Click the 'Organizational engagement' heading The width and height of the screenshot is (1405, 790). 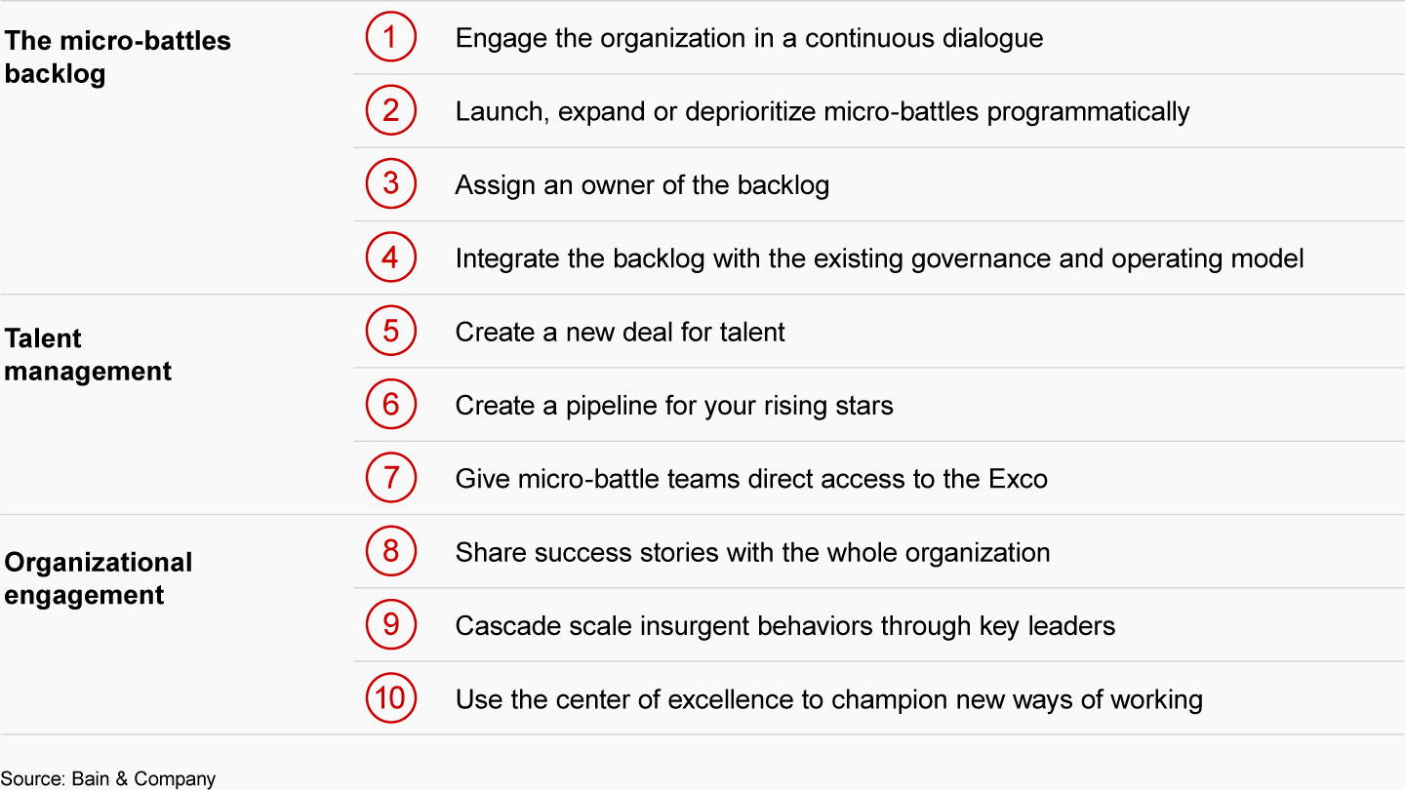click(99, 578)
